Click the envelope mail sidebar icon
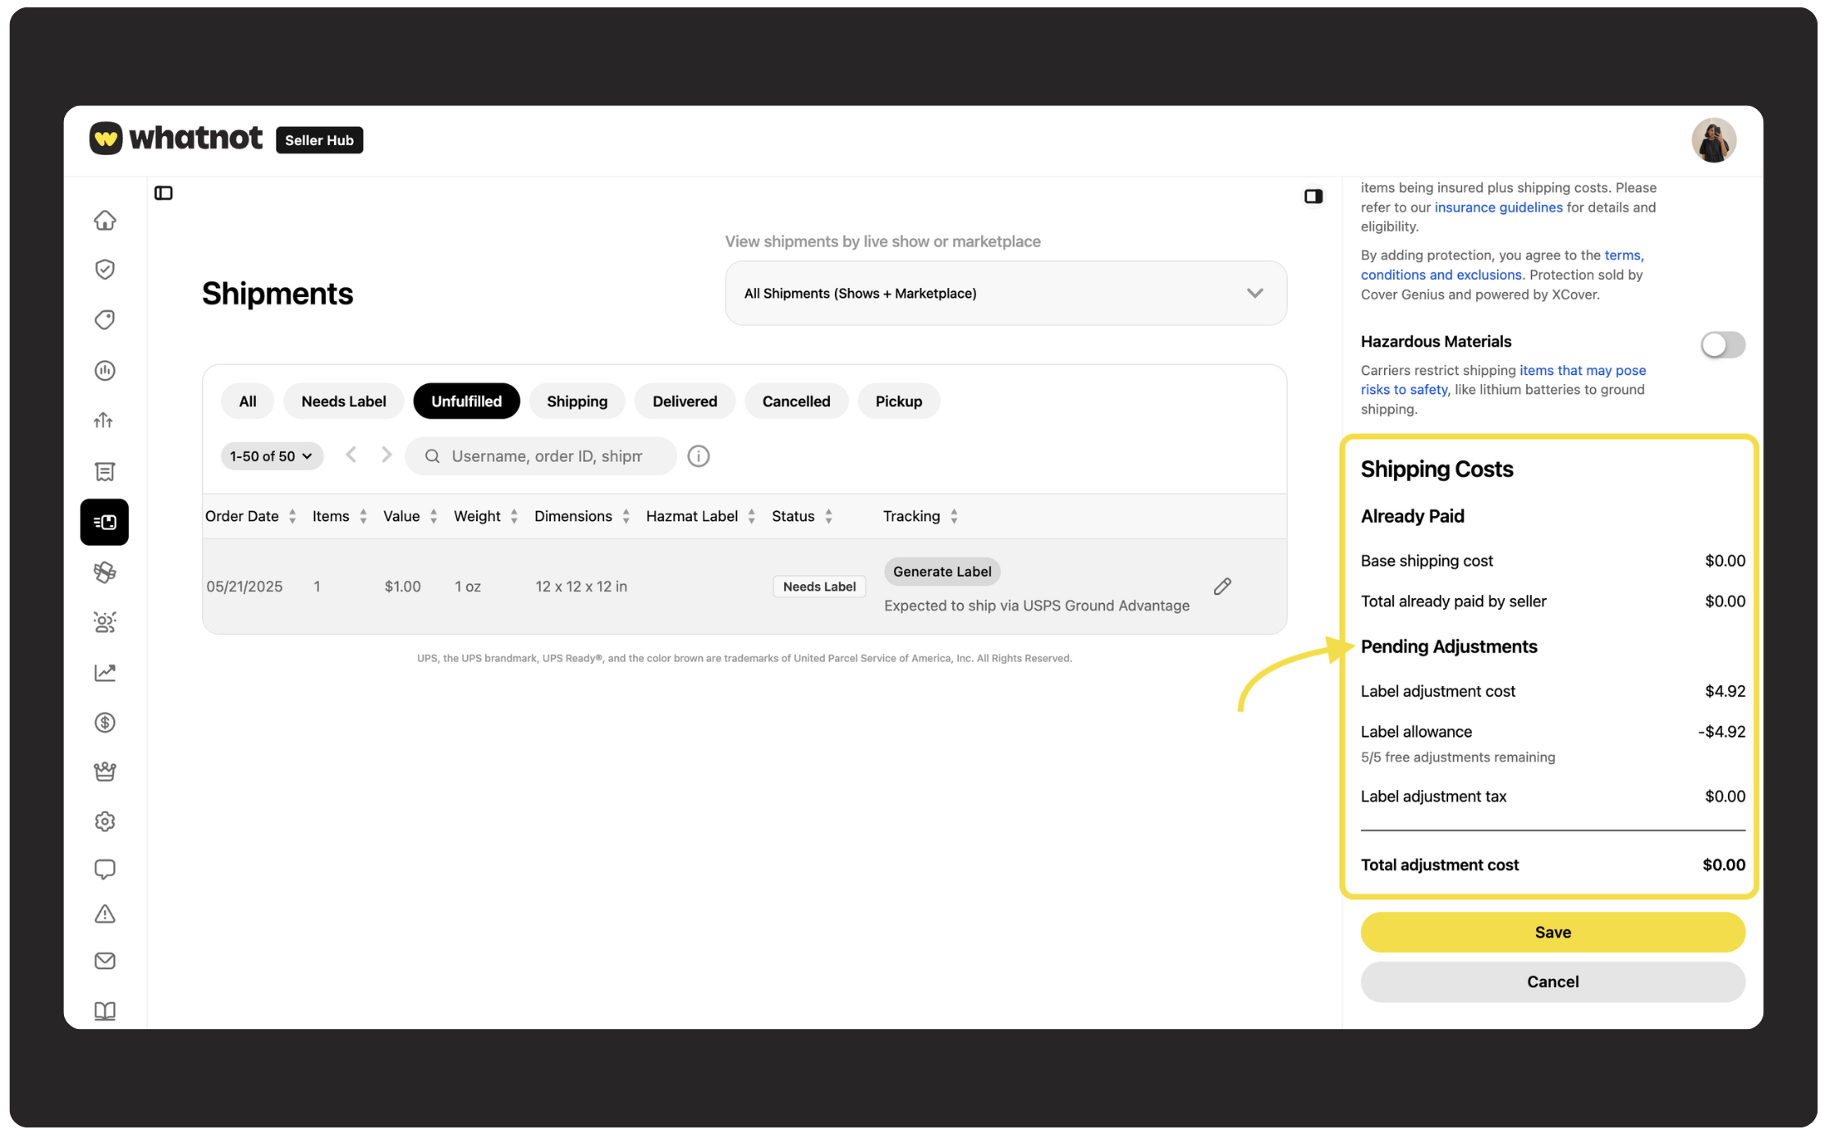 [x=104, y=961]
